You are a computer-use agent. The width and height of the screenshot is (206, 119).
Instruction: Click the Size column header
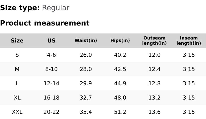17,41
